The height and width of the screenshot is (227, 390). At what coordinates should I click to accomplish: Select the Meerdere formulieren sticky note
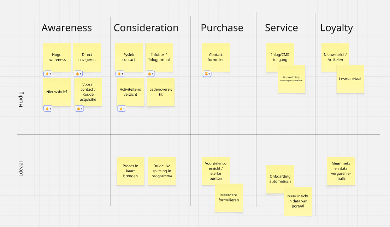point(229,198)
